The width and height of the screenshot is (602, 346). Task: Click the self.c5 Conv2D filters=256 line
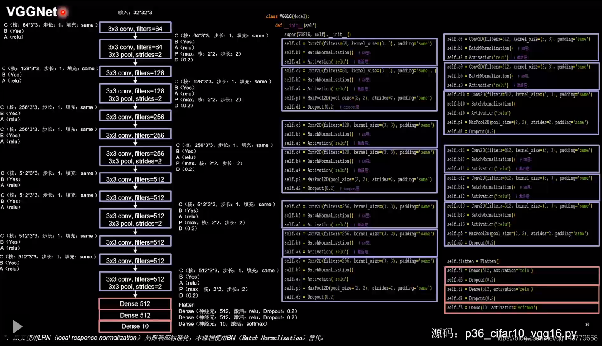[358, 207]
